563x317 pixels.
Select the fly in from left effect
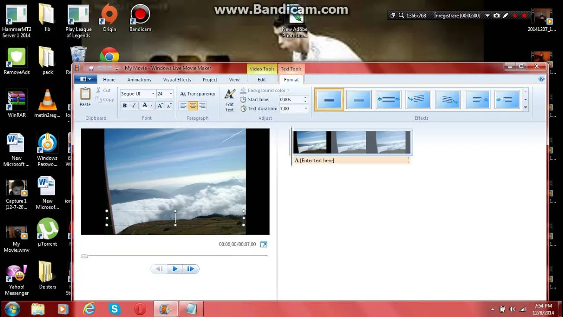[x=507, y=100]
